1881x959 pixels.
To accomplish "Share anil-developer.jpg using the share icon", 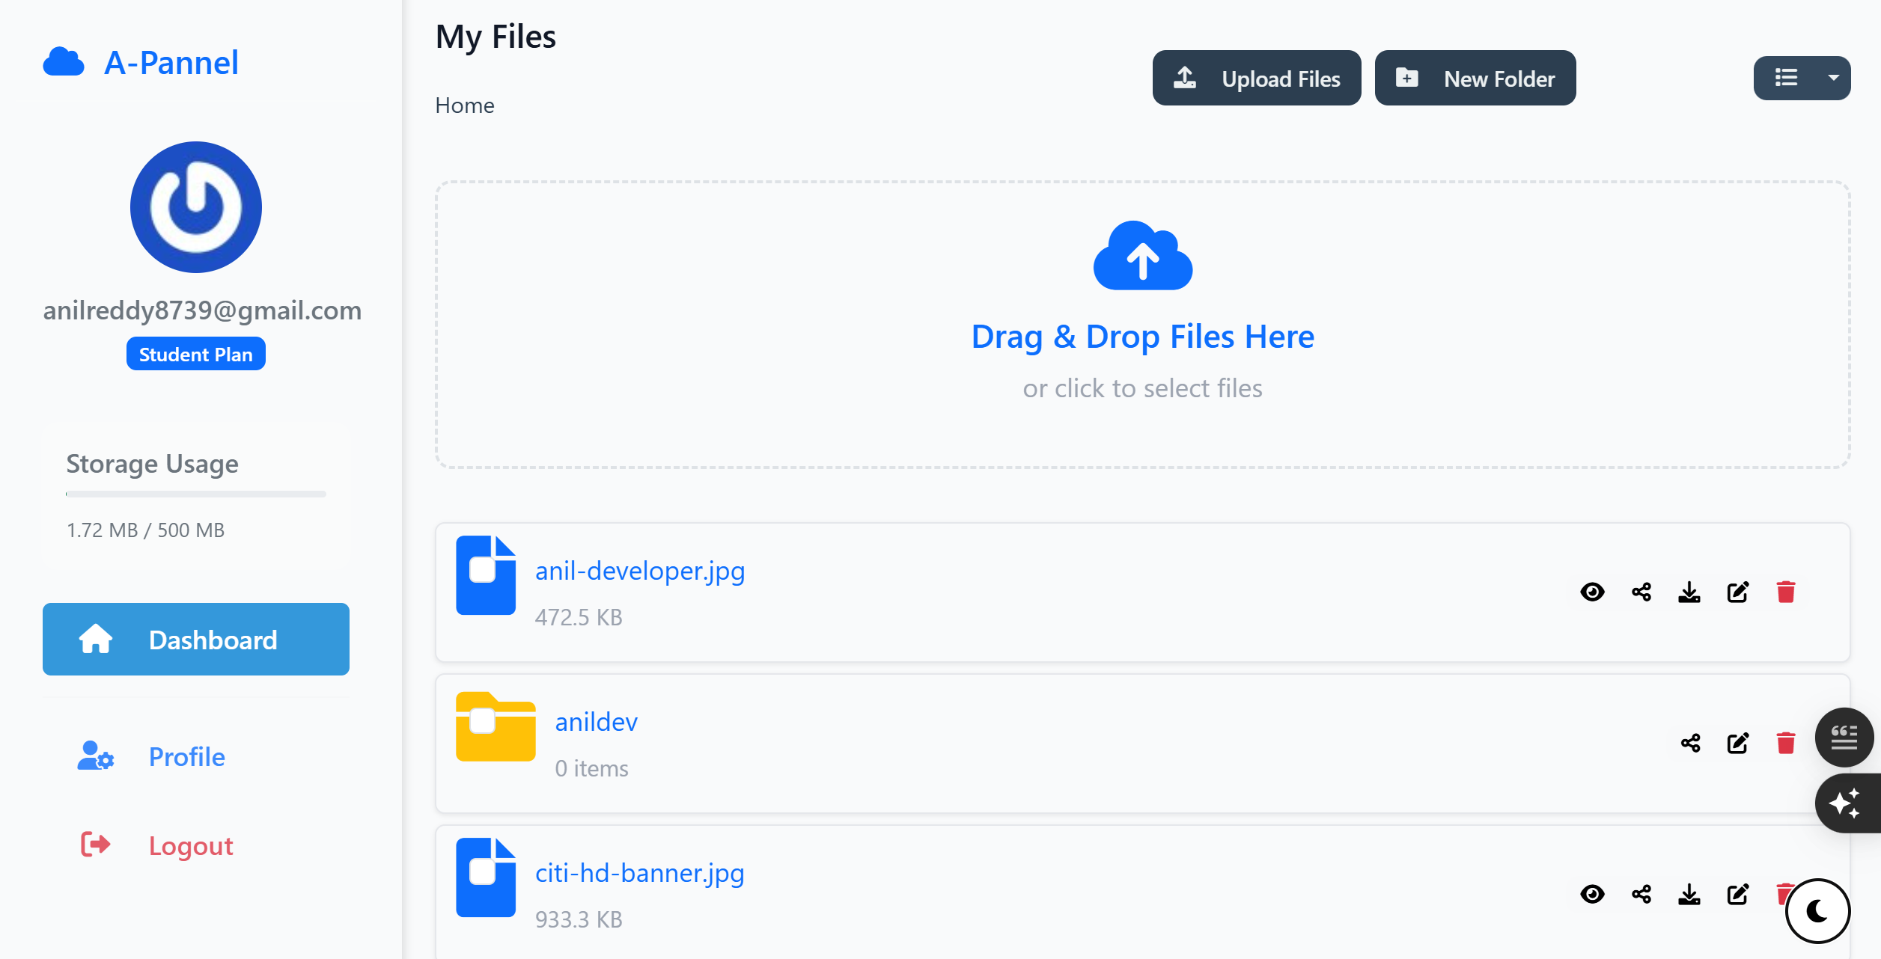I will 1641,592.
